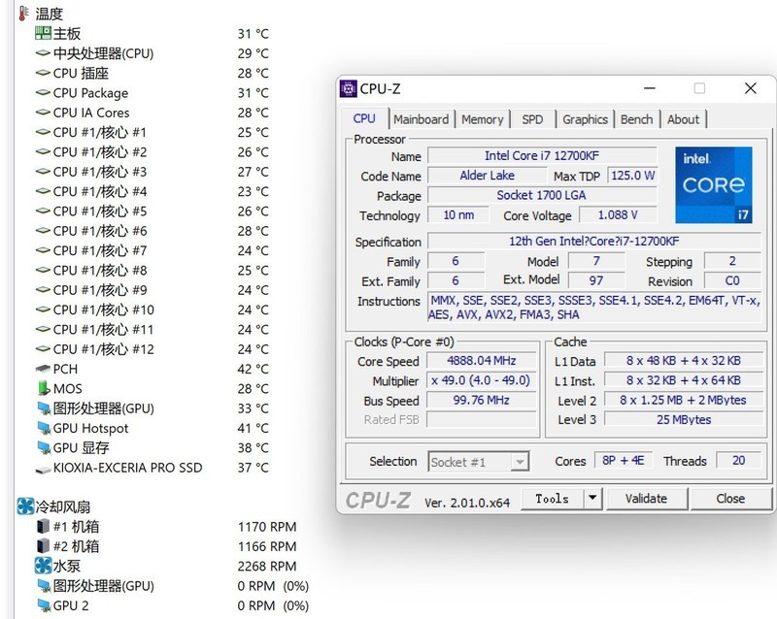Screen dimensions: 777x619
Task: Click the KIOXIA-EXCERIA PRO SSD drive icon
Action: tap(43, 468)
